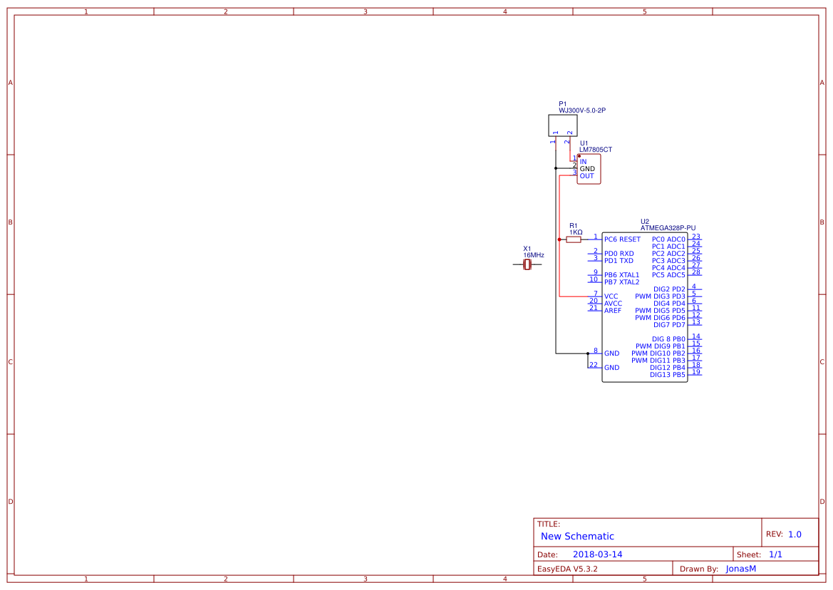Select the LM7805CT voltage regulator symbol
Viewport: 833px width, 590px height.
click(x=588, y=168)
